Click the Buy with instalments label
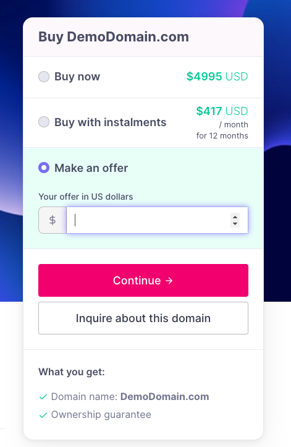 pyautogui.click(x=111, y=122)
